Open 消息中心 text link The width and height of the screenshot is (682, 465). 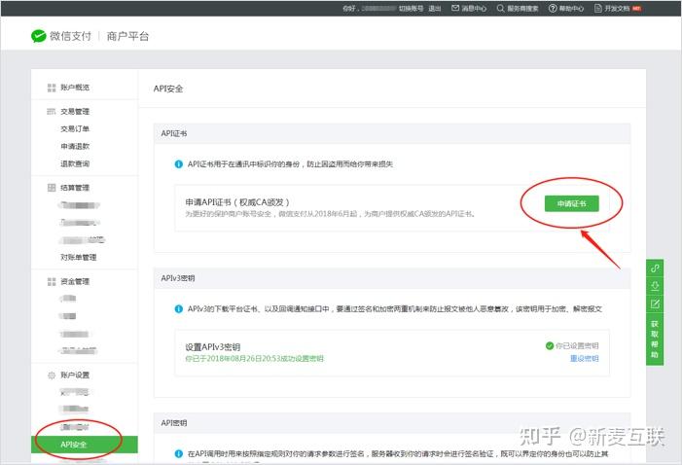[474, 8]
